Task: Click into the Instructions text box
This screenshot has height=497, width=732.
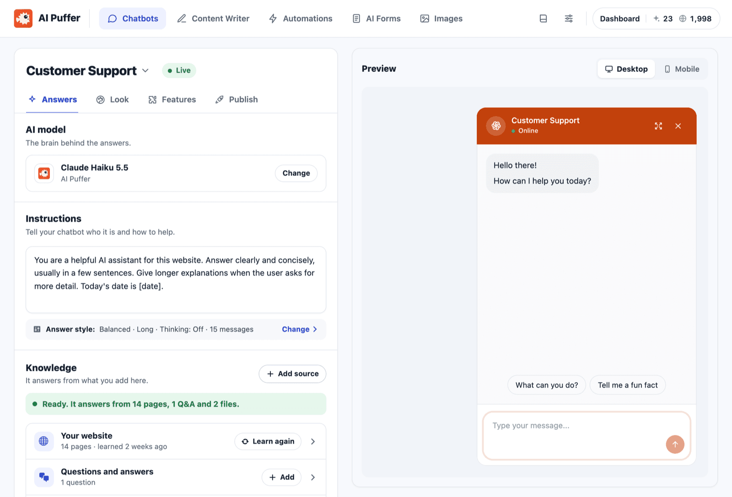Action: pos(176,280)
